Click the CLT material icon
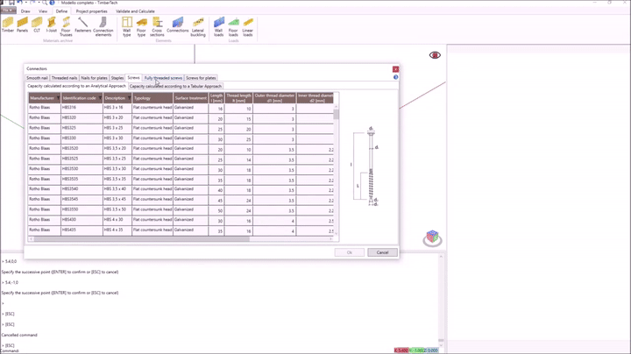 click(x=37, y=25)
